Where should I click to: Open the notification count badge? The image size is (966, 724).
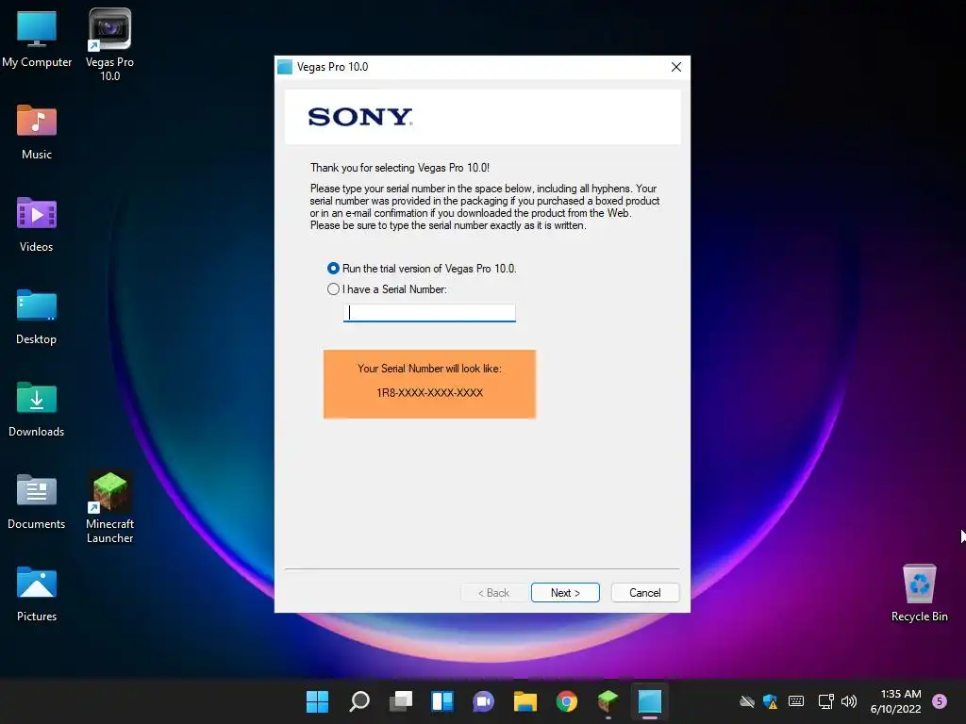[x=940, y=701]
